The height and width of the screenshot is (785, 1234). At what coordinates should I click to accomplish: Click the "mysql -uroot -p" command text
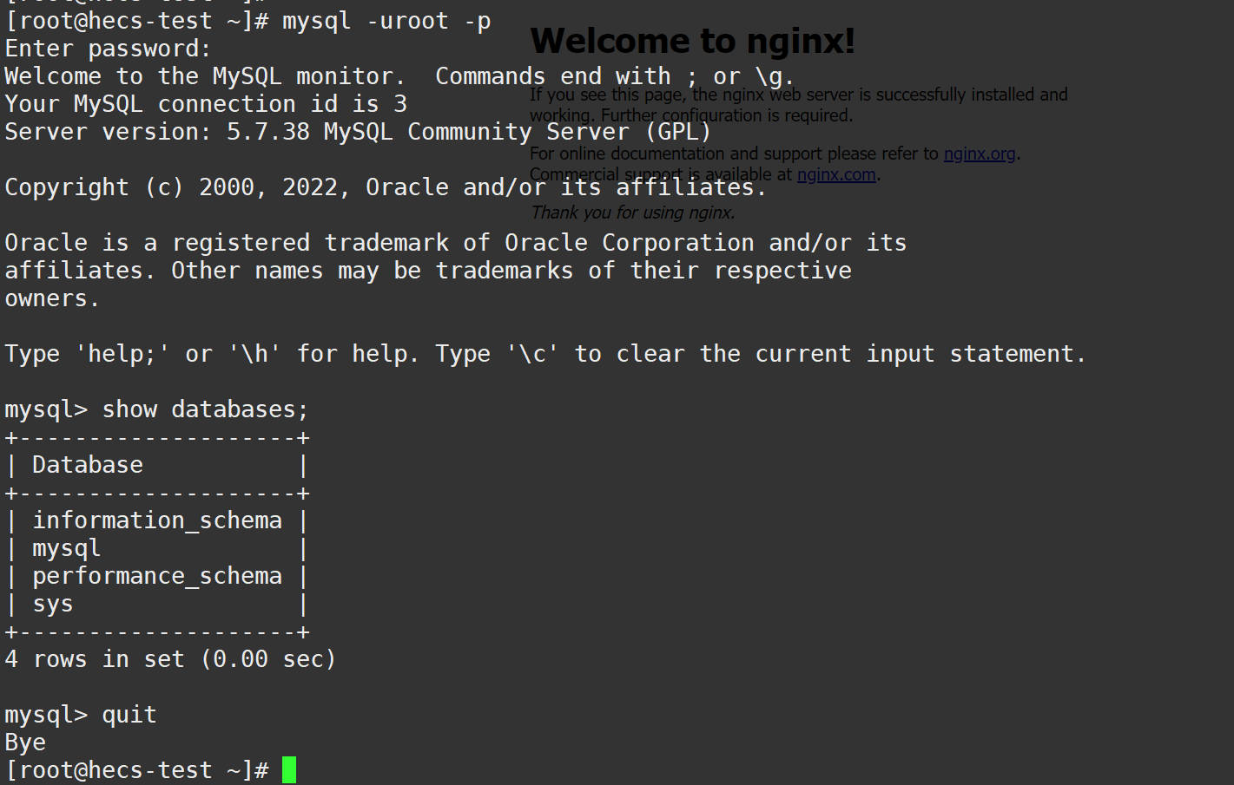coord(386,21)
